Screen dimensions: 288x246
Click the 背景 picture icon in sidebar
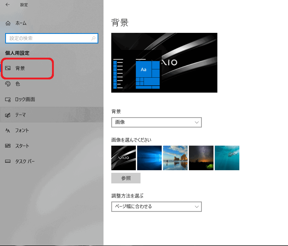pyautogui.click(x=8, y=68)
